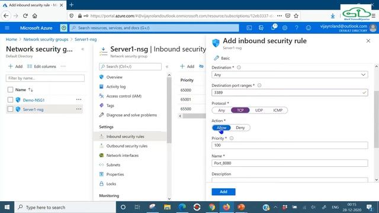Set protocol to ICMP

(x=278, y=110)
